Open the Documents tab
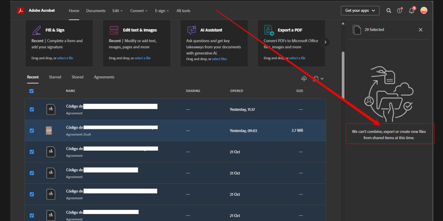The height and width of the screenshot is (221, 443). pyautogui.click(x=96, y=11)
